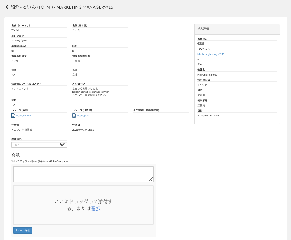Click the 求人詳細 panel header

point(237,29)
